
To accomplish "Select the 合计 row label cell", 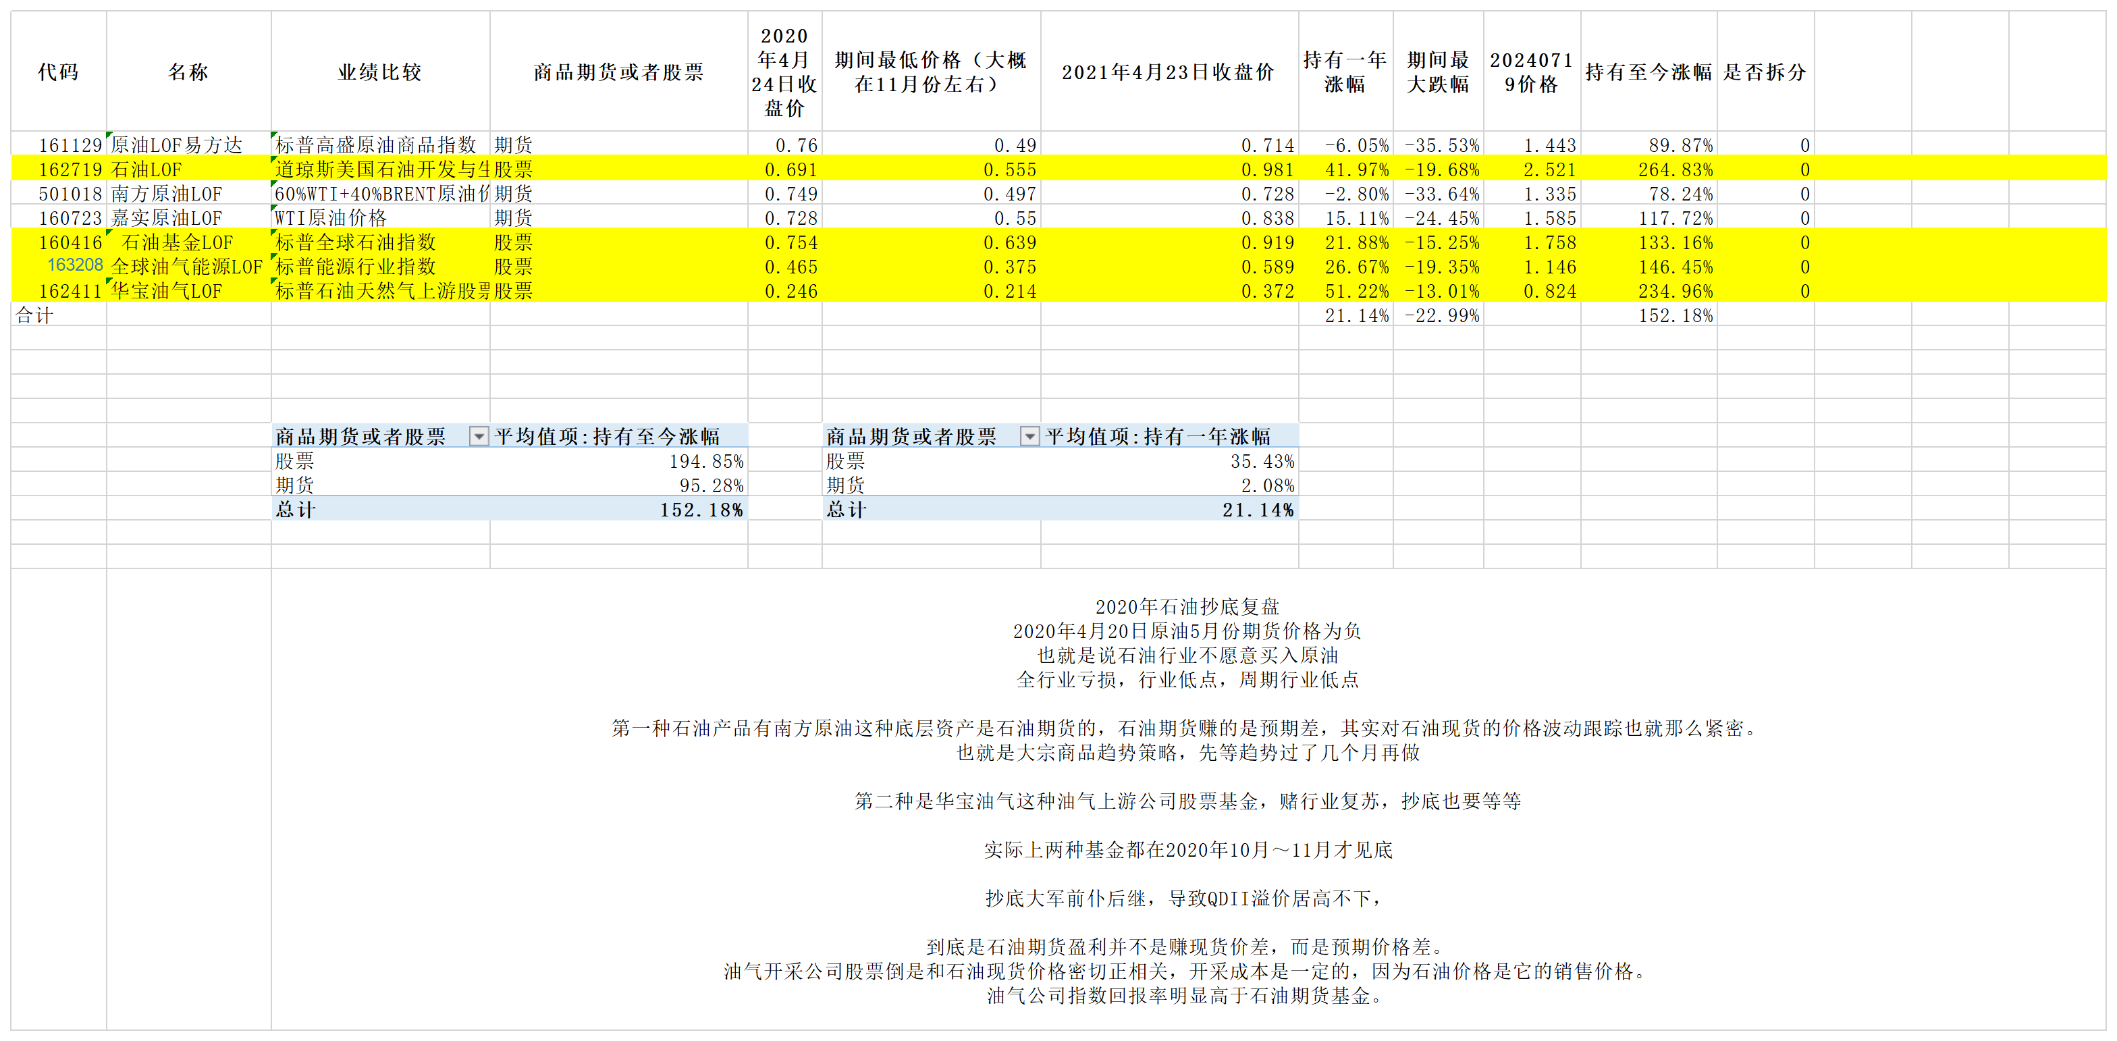I will [x=34, y=315].
